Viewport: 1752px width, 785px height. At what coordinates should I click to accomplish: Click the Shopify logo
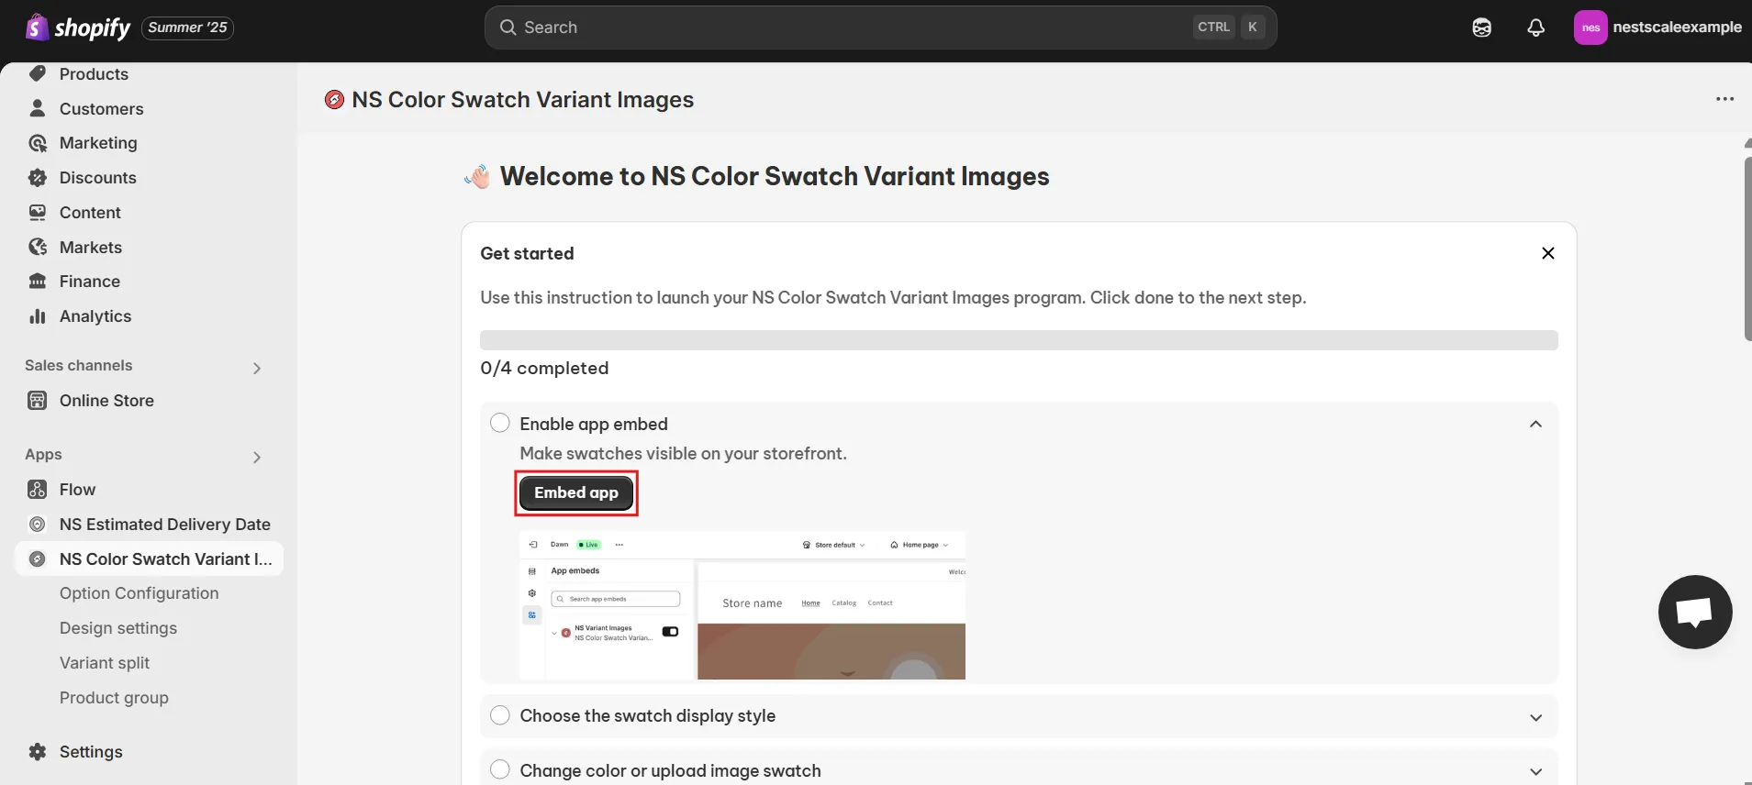pos(78,28)
